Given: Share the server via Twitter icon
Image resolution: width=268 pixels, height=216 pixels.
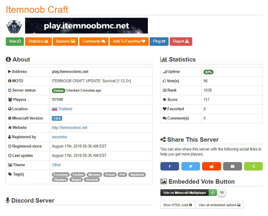Looking at the screenshot, I should point(190,166).
